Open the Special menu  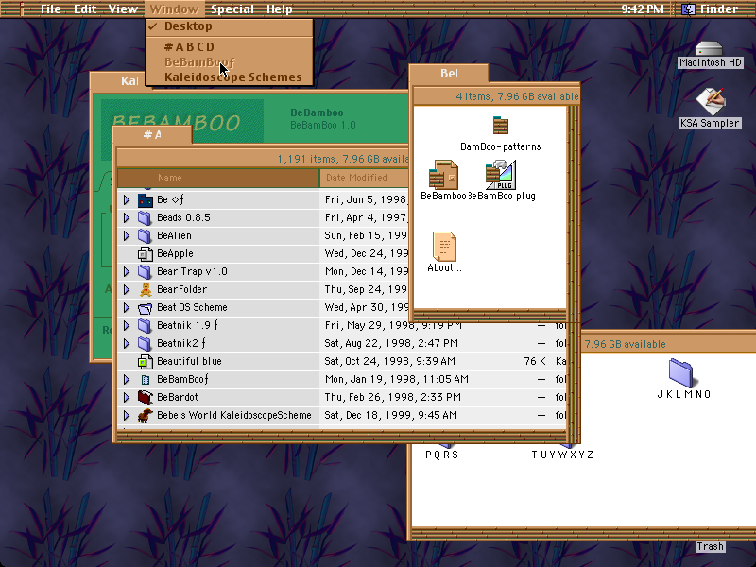coord(232,9)
